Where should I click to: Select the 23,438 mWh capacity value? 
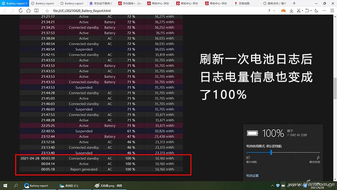point(164,137)
